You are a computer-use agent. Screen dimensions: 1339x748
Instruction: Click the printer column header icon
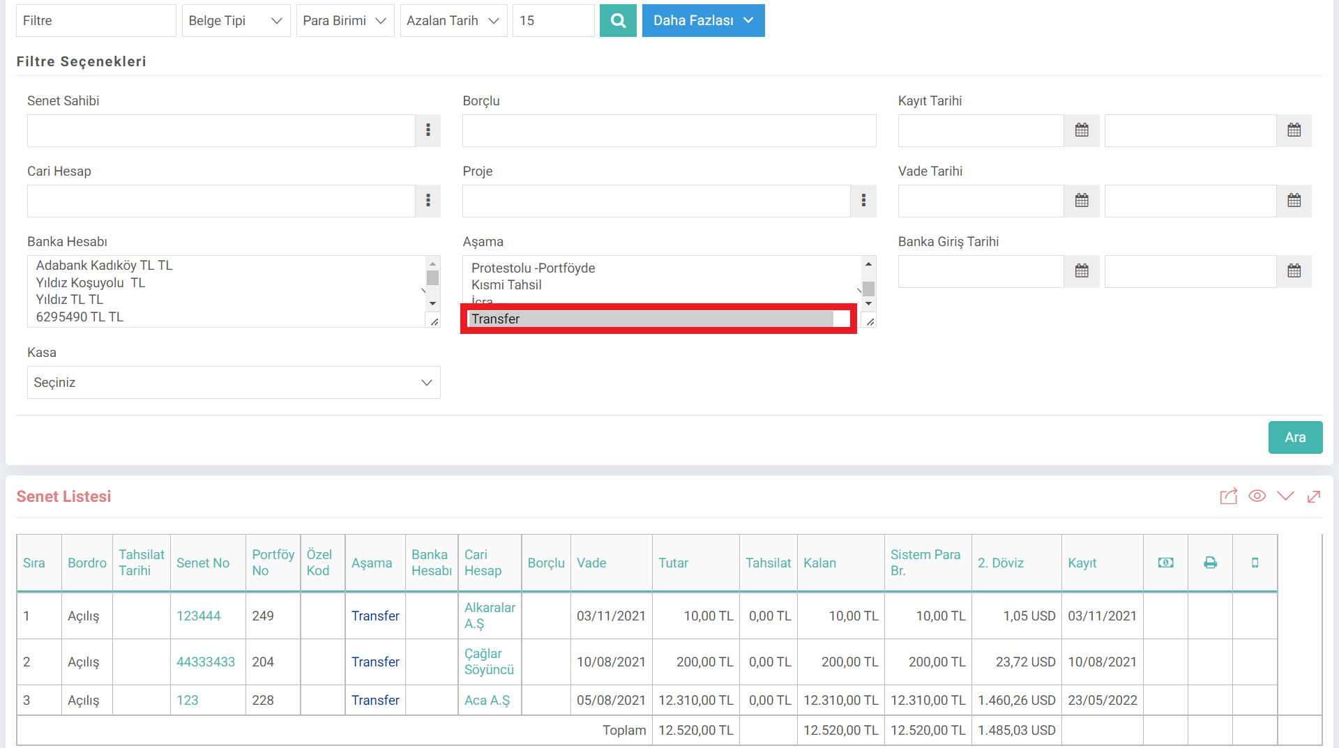tap(1211, 563)
